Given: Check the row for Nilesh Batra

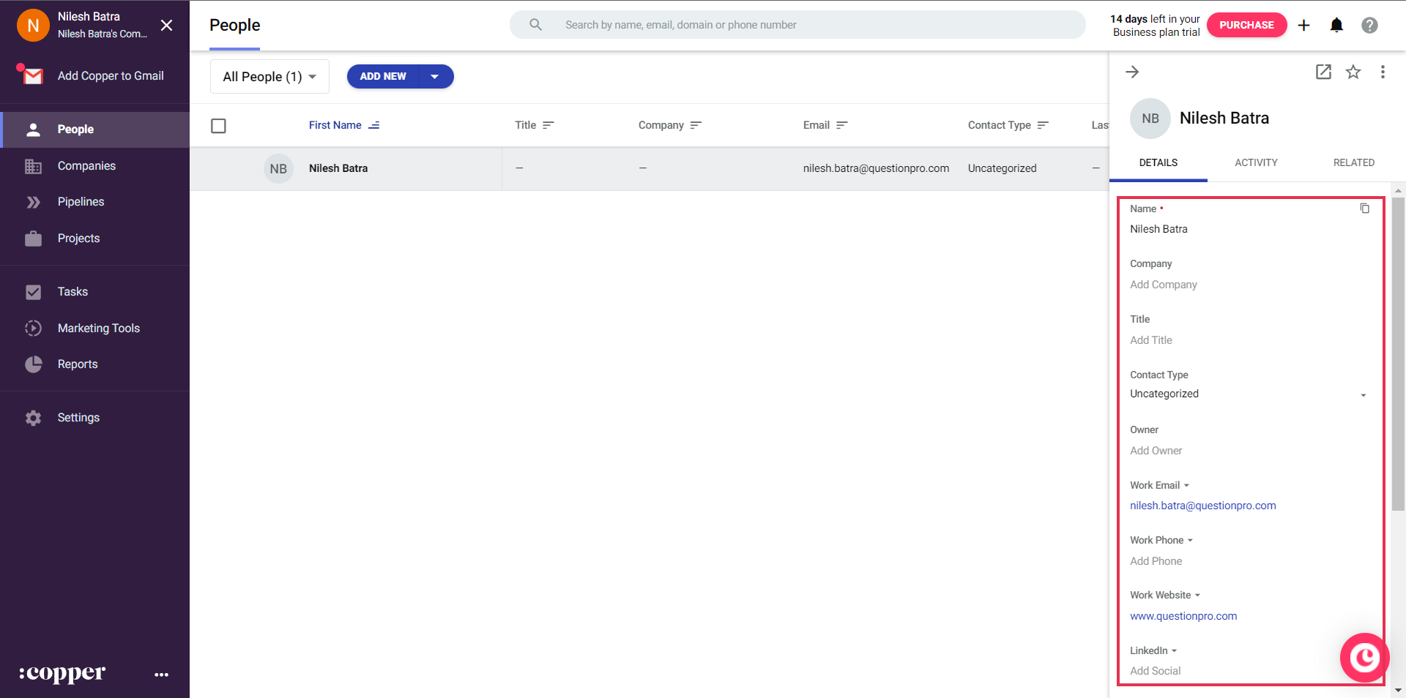Looking at the screenshot, I should (x=218, y=168).
